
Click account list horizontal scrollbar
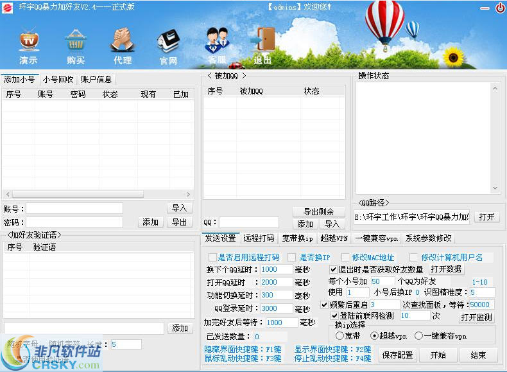78,194
